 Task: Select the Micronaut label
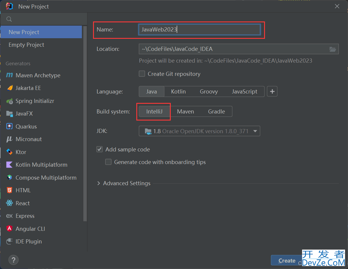coord(29,139)
